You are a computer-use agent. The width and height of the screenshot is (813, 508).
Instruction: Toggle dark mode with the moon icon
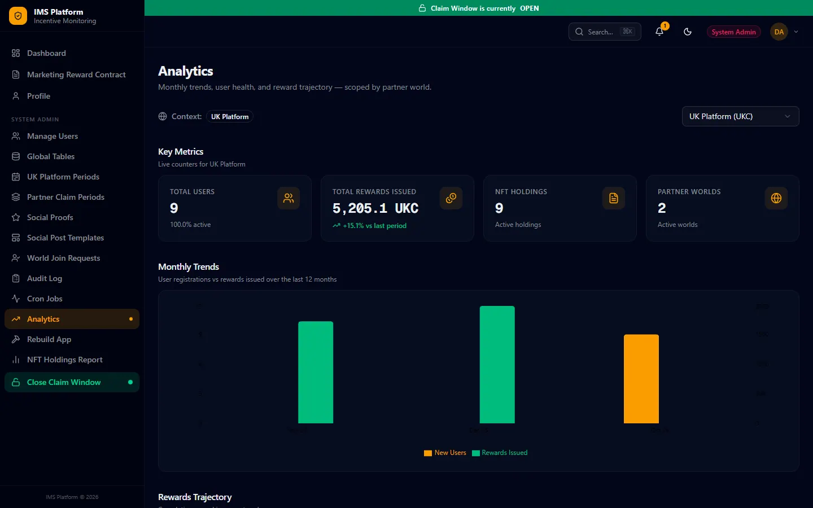click(688, 32)
